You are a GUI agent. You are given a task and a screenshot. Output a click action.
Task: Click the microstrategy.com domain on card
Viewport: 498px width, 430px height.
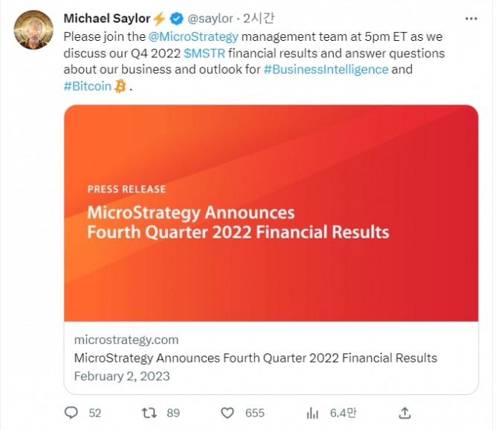point(126,339)
